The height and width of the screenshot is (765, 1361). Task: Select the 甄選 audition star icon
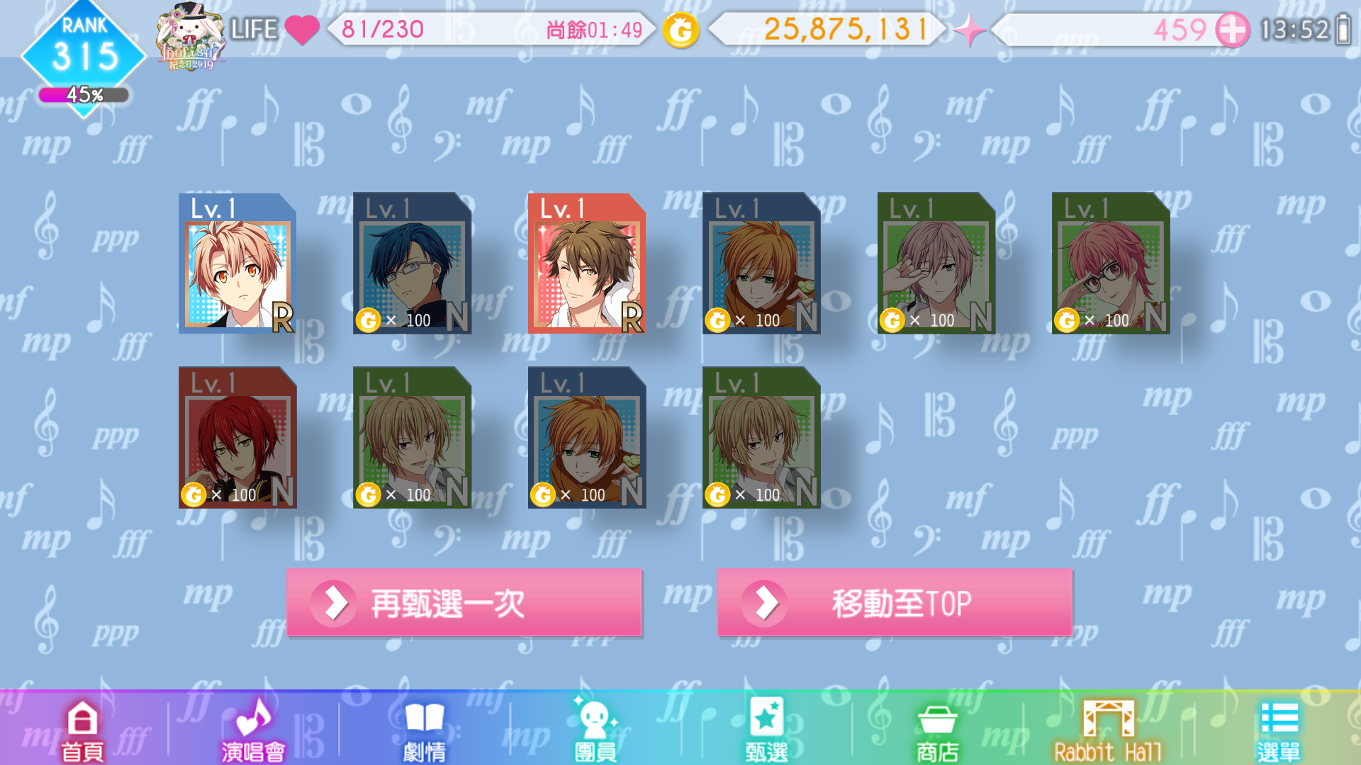pyautogui.click(x=766, y=730)
